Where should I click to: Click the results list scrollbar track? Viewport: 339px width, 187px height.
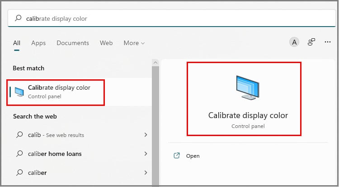(155, 126)
